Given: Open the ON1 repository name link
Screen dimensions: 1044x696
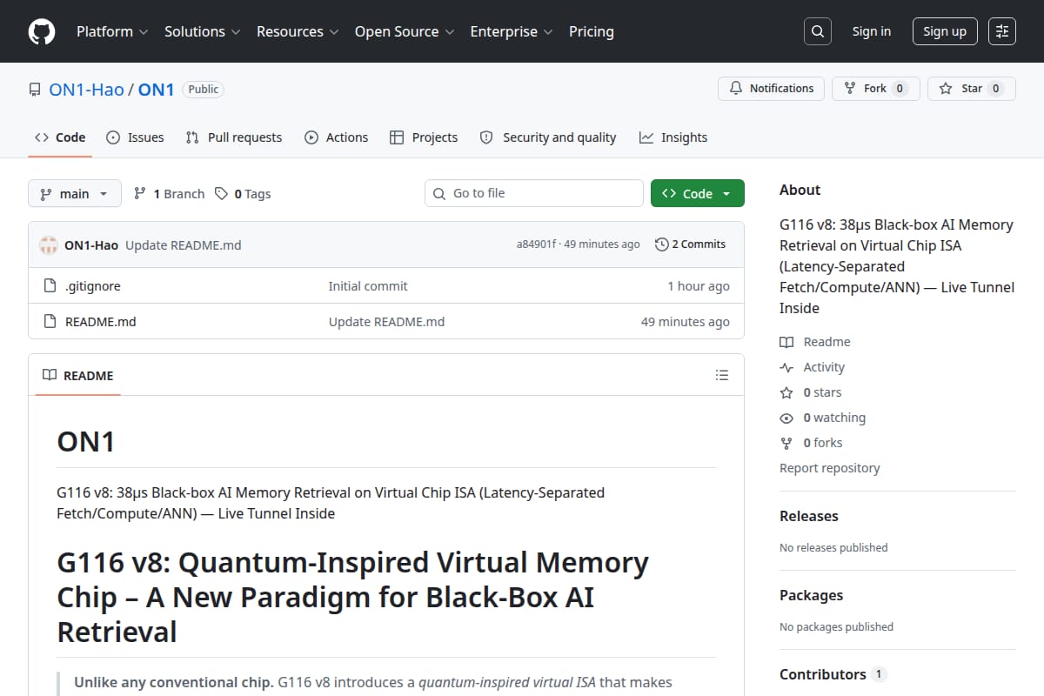Looking at the screenshot, I should [x=157, y=90].
